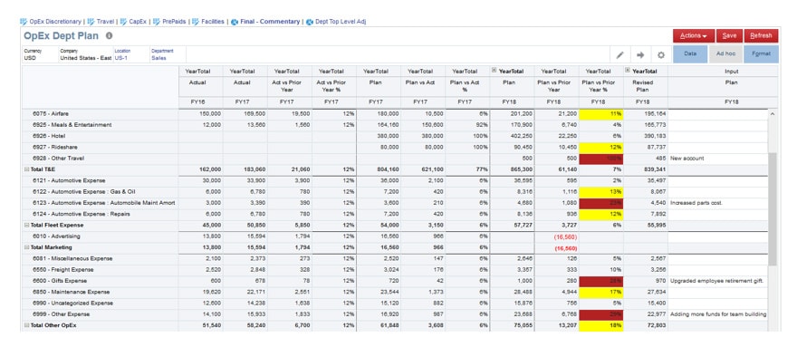Click Rideshare yellow 12% cell
This screenshot has height=347, width=797.
pyautogui.click(x=601, y=147)
